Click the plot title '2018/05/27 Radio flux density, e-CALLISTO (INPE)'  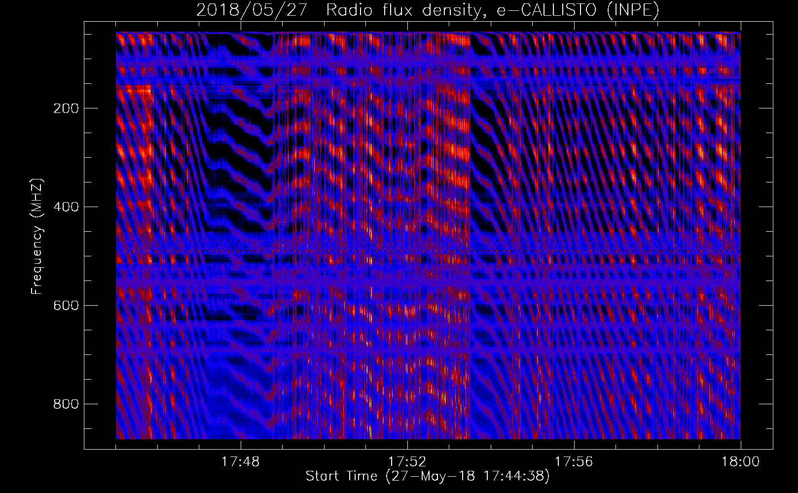[428, 10]
